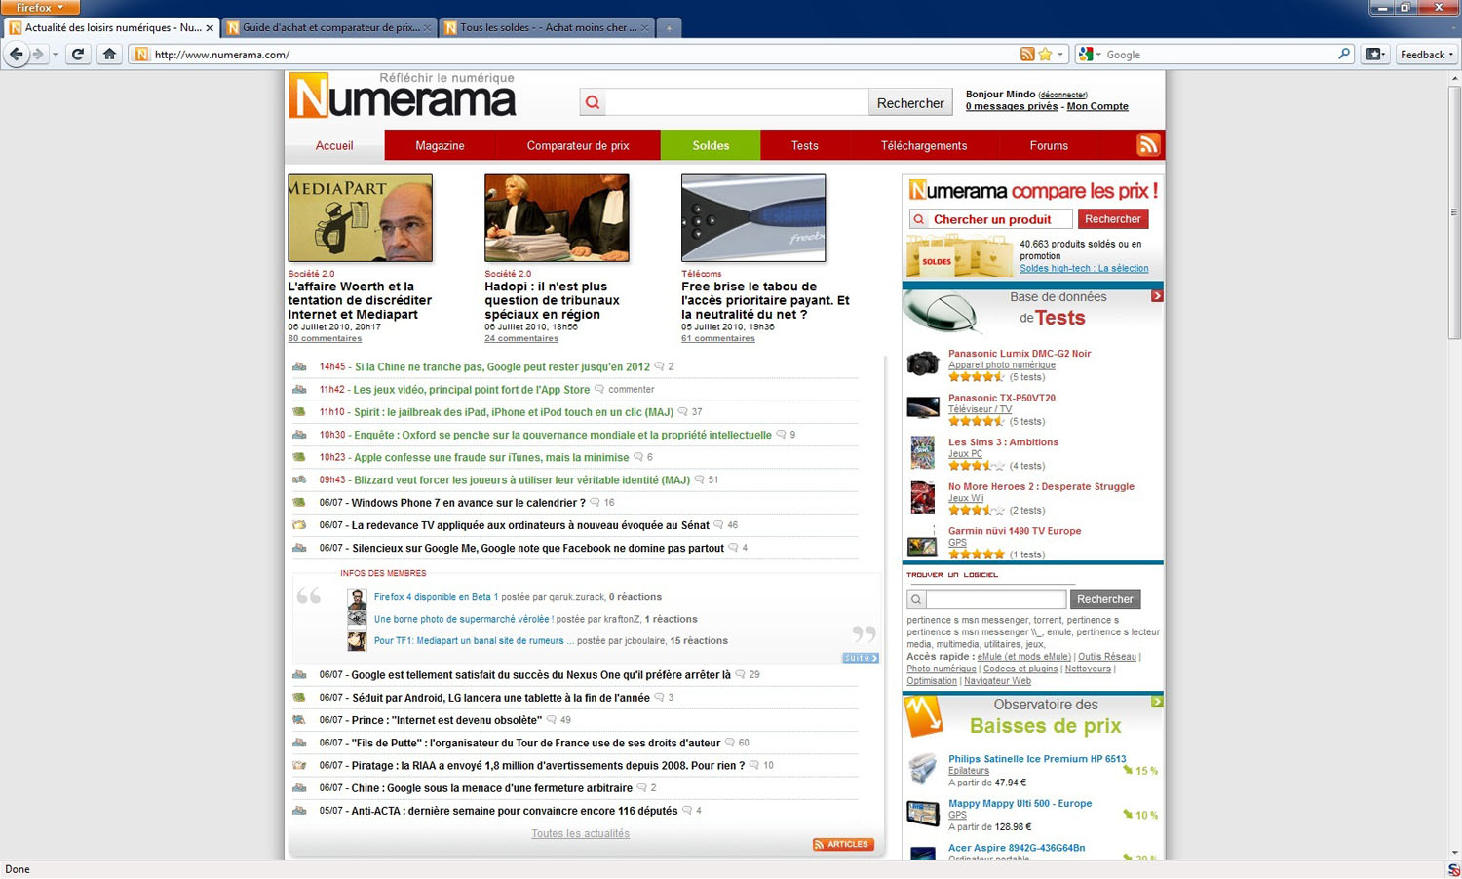
Task: Click the status bar icon at bottom right
Action: point(1453,870)
